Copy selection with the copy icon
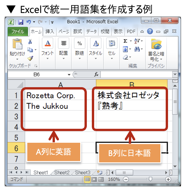This screenshot has width=186, height=191. [x=30, y=50]
